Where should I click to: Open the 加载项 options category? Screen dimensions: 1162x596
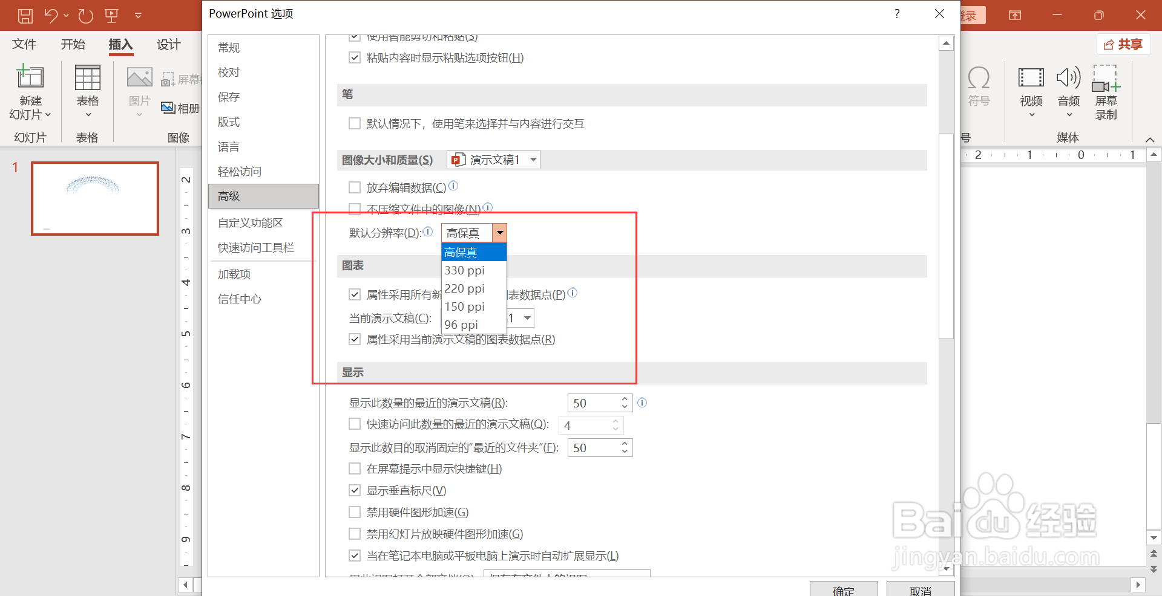(263, 274)
